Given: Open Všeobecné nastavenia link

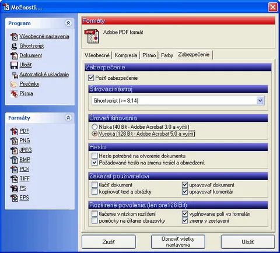Looking at the screenshot, I should (x=44, y=37).
